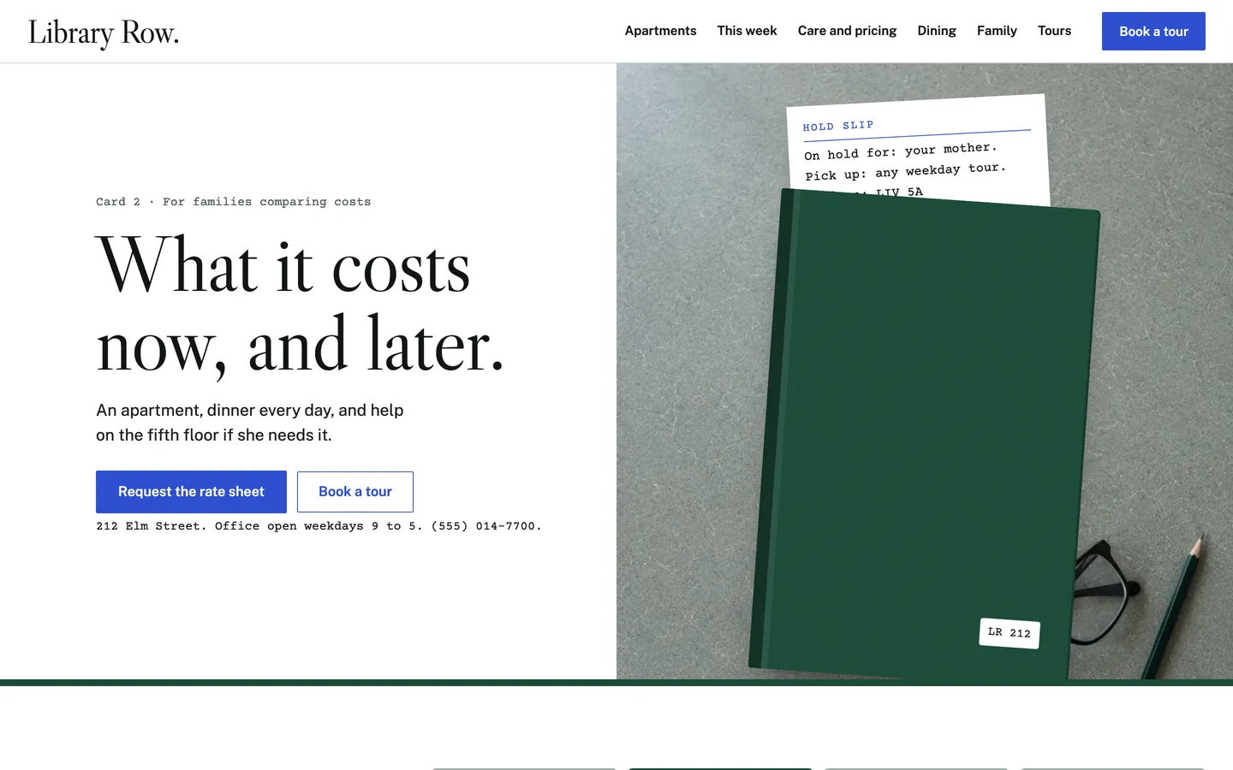Go to This week page

[x=747, y=31]
